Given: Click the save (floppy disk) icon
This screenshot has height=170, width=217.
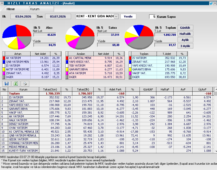Looking at the screenshot, I should (7, 84).
